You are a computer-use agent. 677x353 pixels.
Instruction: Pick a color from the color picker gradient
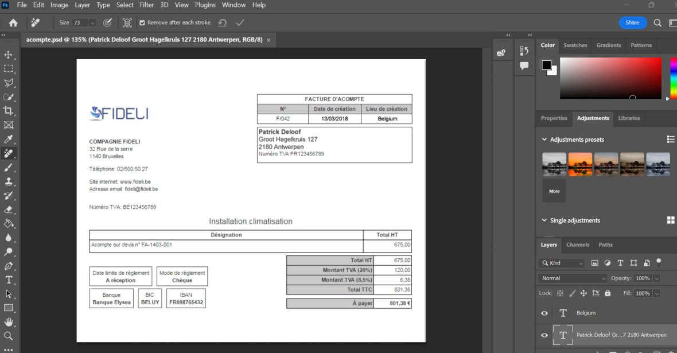click(x=608, y=78)
